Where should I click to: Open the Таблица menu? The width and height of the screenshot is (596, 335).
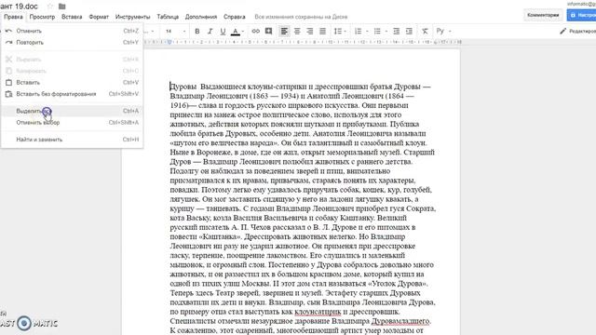168,17
